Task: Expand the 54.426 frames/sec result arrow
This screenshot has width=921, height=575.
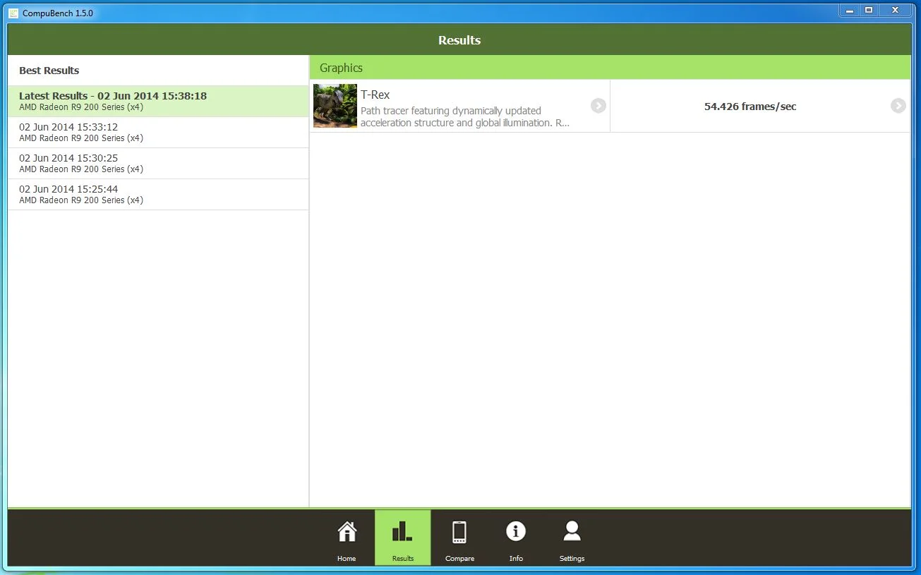Action: (x=898, y=106)
